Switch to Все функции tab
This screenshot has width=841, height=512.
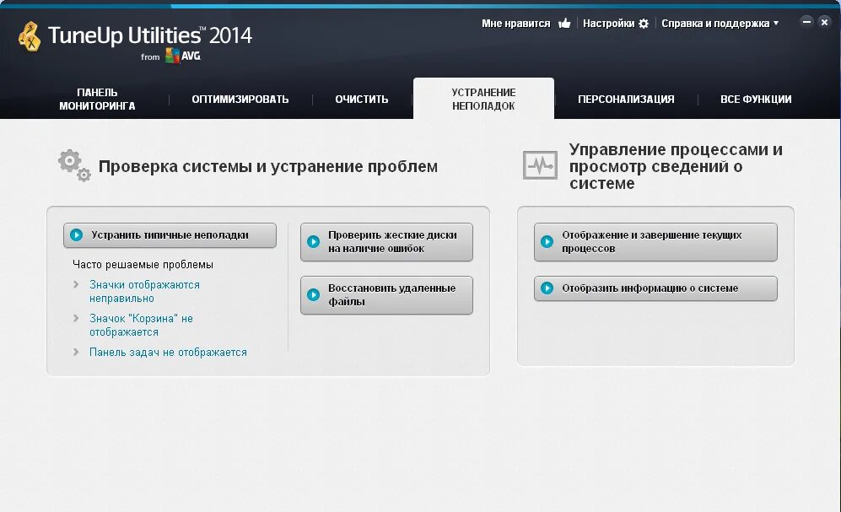(x=756, y=100)
